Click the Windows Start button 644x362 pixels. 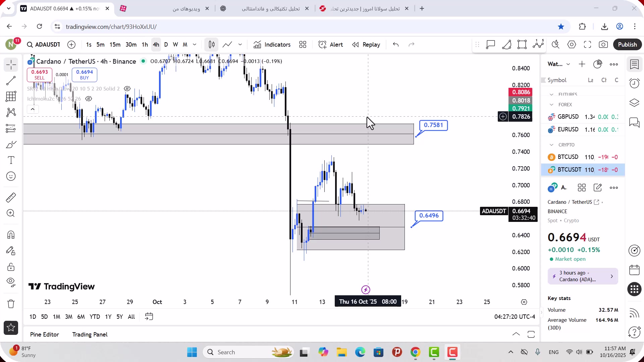[x=192, y=352]
